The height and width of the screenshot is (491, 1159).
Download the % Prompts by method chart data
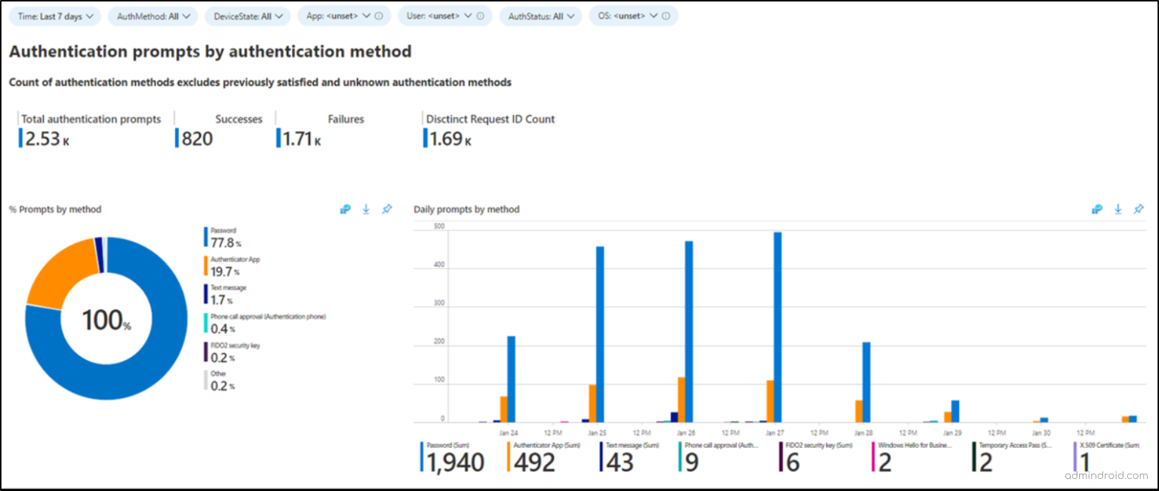click(x=366, y=210)
